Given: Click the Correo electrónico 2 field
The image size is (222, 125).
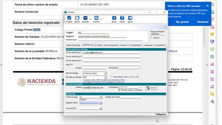Looking at the screenshot, I should [112, 56].
